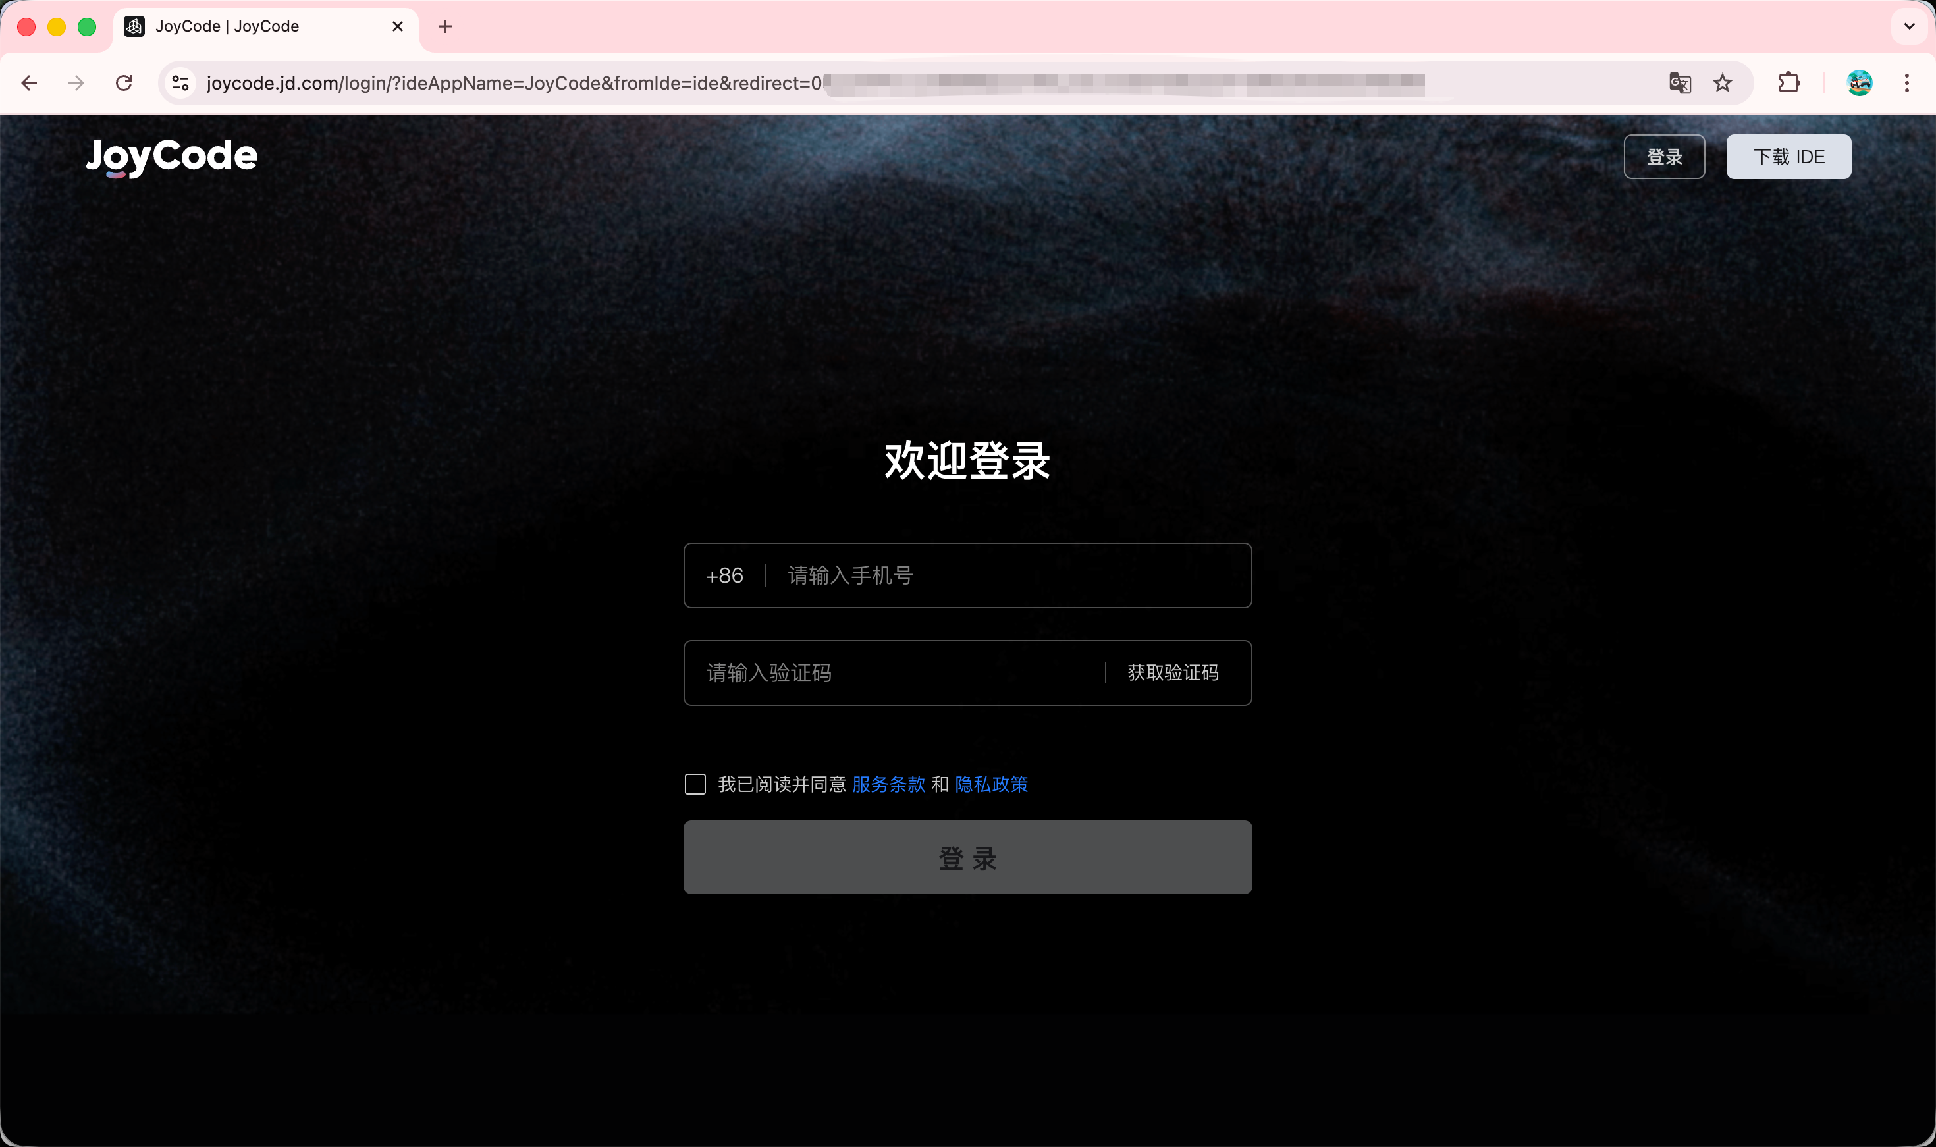Expand the tab search chevron
Image resolution: width=1936 pixels, height=1147 pixels.
[1909, 26]
